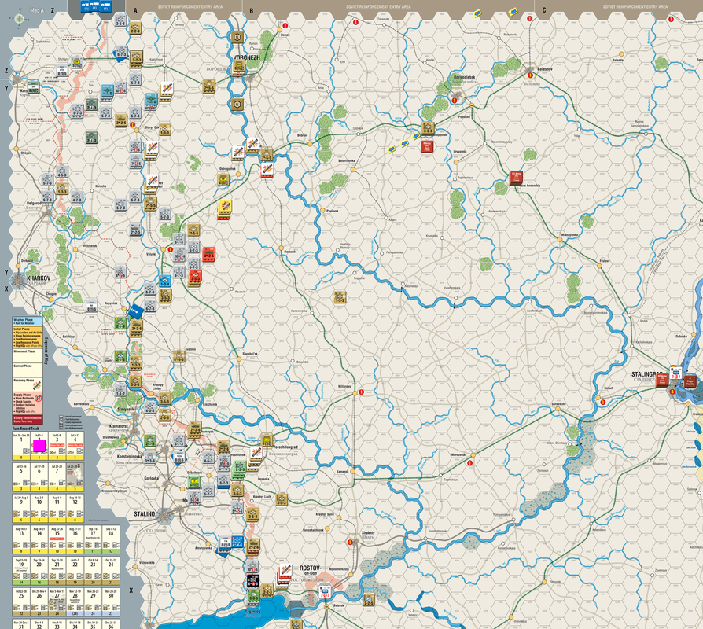Click the Shakhty city label

(x=368, y=532)
